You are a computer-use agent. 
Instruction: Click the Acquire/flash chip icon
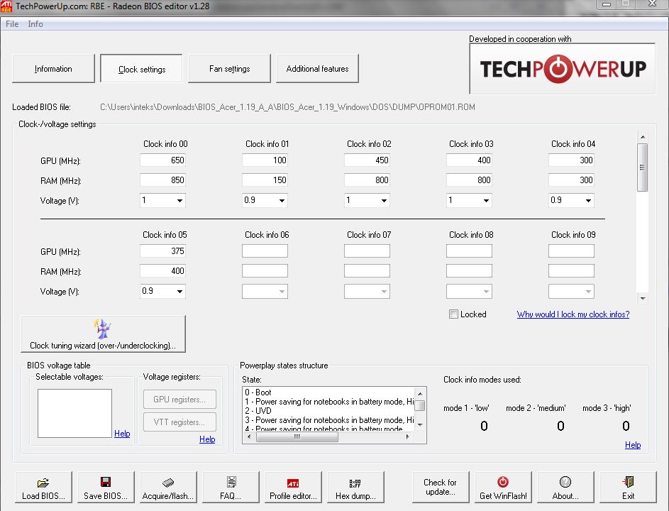click(168, 483)
